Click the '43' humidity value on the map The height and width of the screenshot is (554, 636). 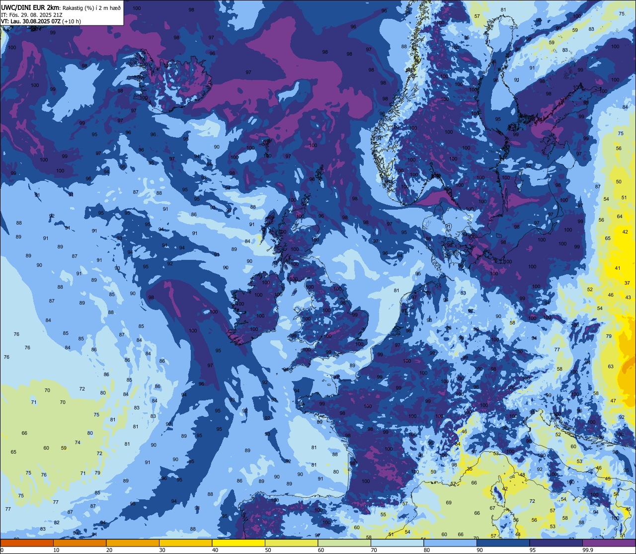coord(628,297)
